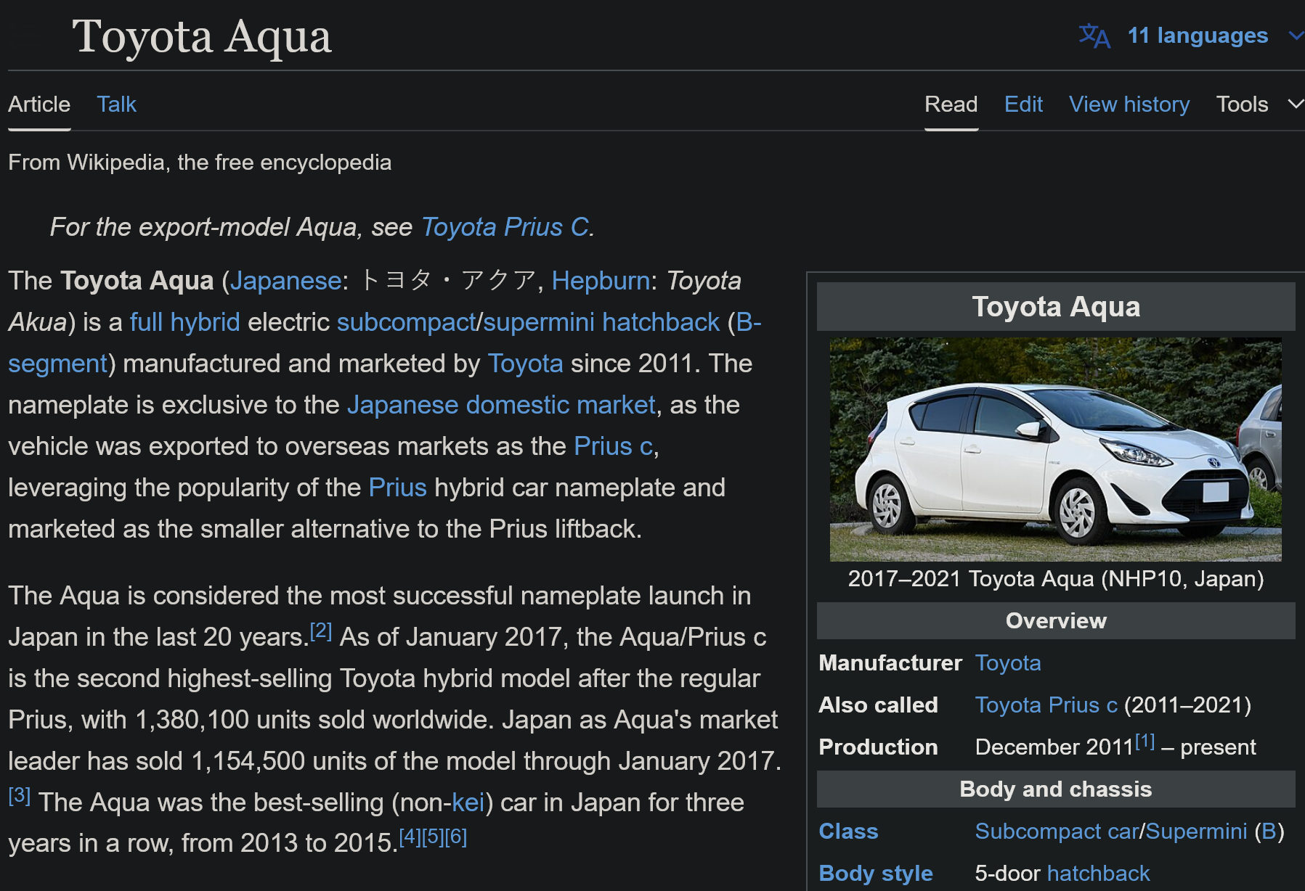Click the infobox caption '2017–2021 Toyota Aqua (NHP10, Japan)'
This screenshot has width=1305, height=891.
(x=1056, y=579)
